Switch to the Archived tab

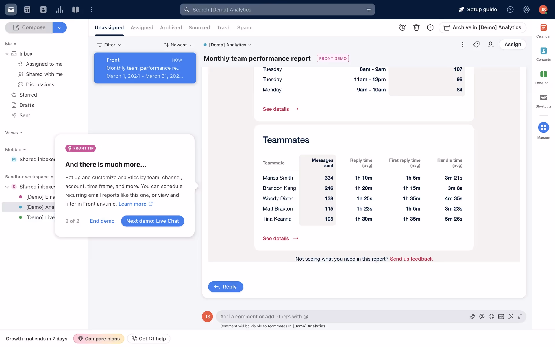(x=171, y=27)
